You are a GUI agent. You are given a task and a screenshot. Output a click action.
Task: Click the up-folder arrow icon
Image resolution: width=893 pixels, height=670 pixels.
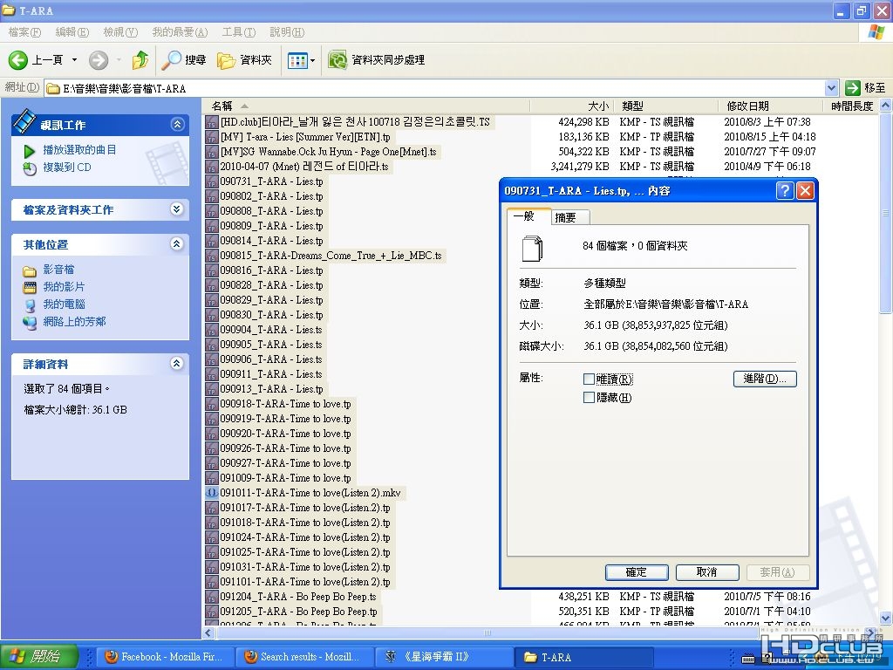point(140,61)
